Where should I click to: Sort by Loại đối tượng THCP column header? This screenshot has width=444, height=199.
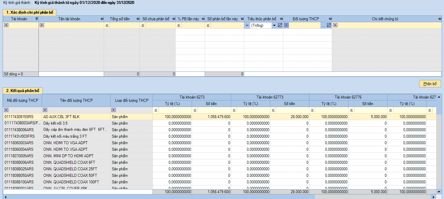tap(132, 100)
